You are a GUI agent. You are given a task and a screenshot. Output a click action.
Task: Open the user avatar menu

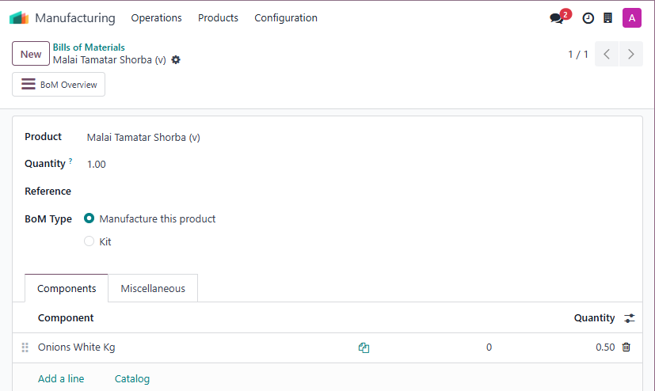coord(631,18)
